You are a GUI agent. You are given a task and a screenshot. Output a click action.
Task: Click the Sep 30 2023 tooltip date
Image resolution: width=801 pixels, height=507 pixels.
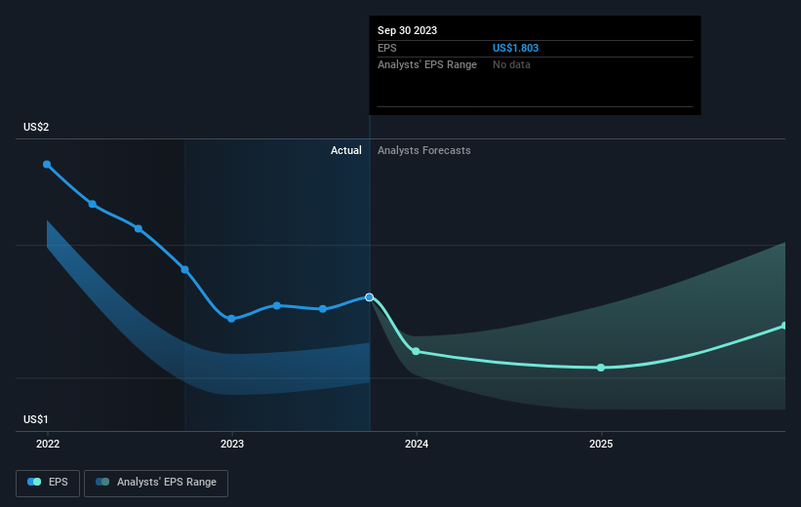407,30
